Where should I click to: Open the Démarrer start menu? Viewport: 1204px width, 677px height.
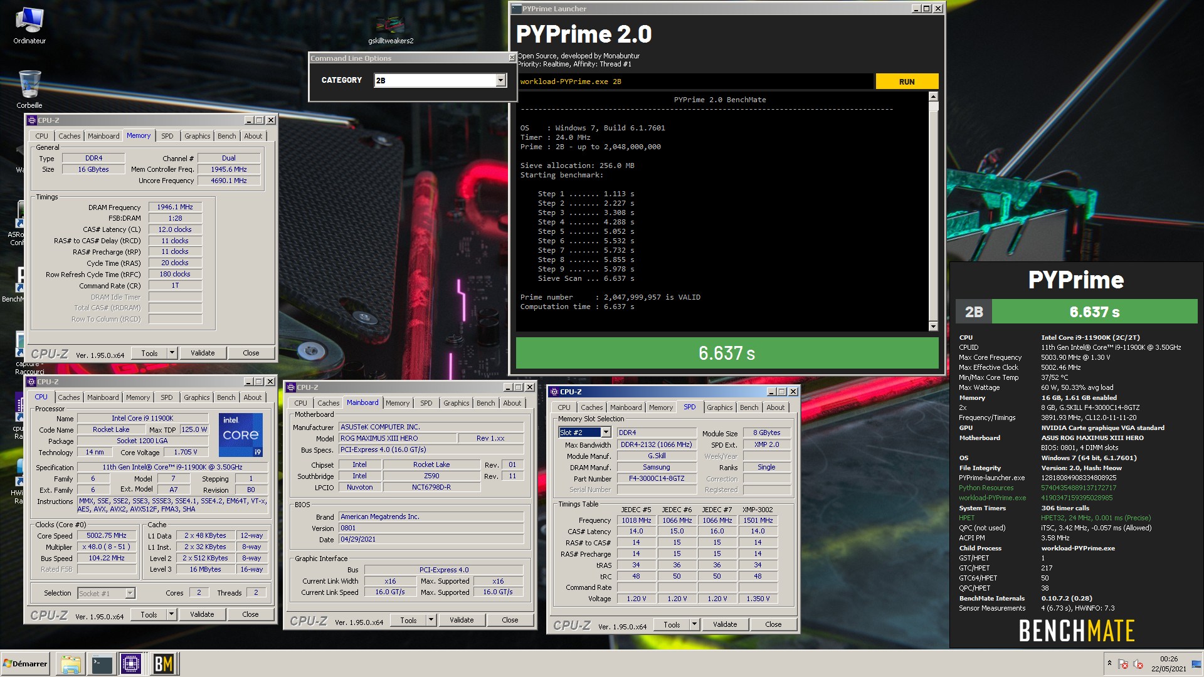pyautogui.click(x=25, y=664)
